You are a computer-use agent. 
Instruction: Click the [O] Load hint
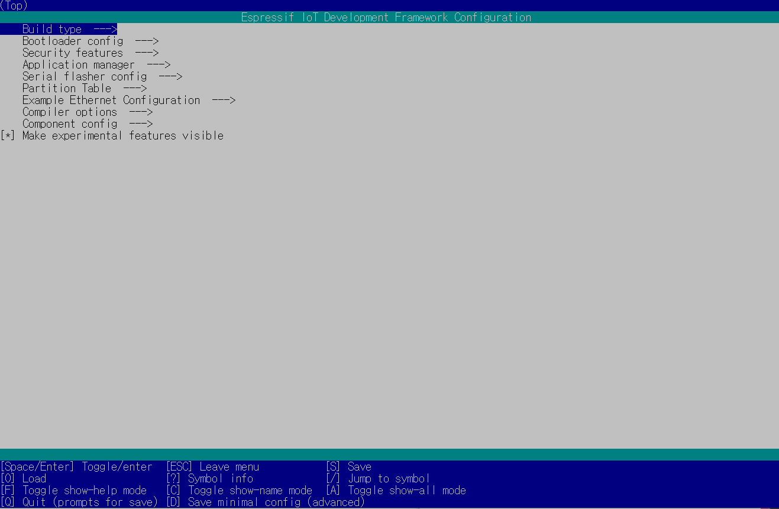[x=23, y=478]
